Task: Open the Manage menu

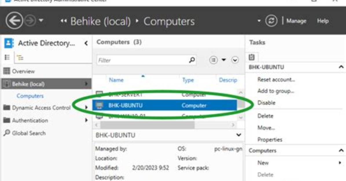Action: 296,21
